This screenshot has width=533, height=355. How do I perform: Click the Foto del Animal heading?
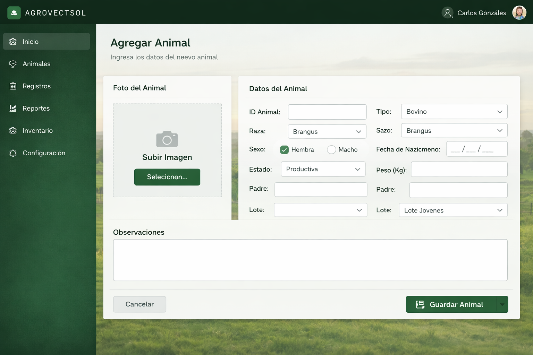point(139,88)
